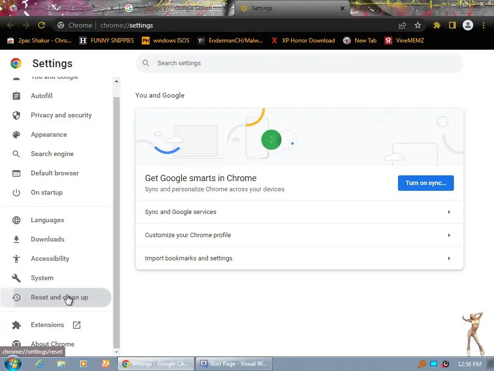Image resolution: width=494 pixels, height=371 pixels.
Task: Expand Sync and Google services row arrow
Action: pyautogui.click(x=449, y=212)
